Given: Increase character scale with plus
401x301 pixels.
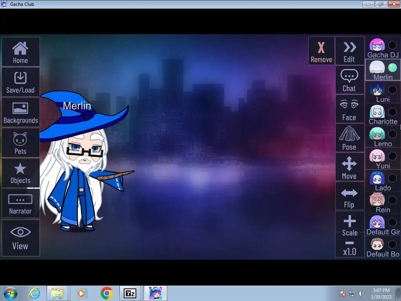Looking at the screenshot, I should tap(350, 221).
